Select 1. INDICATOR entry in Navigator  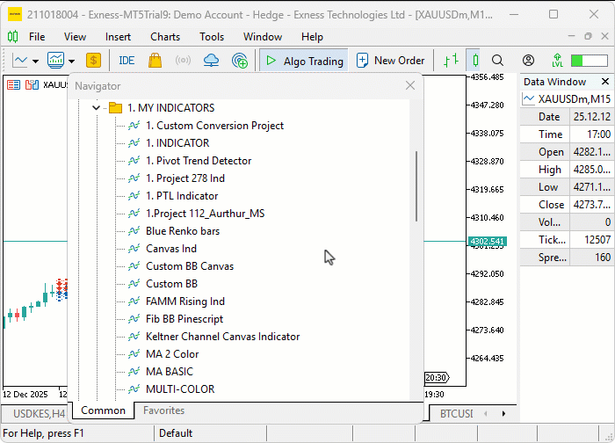point(177,143)
